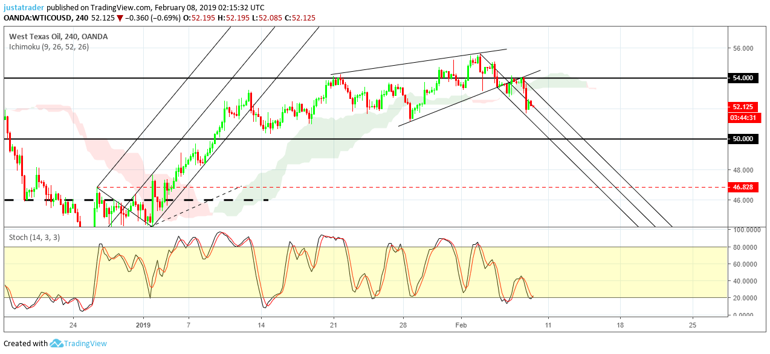The width and height of the screenshot is (770, 354).
Task: Click the 2019 date axis label
Action: point(143,324)
